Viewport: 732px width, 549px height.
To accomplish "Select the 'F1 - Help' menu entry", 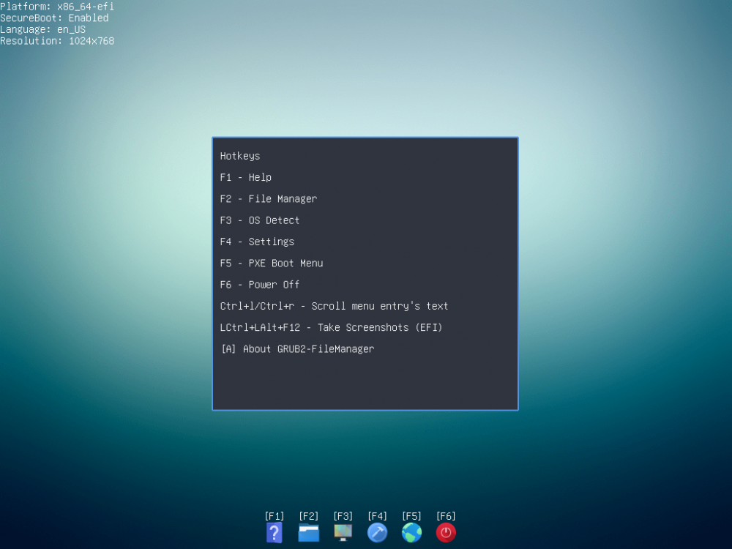I will click(246, 177).
